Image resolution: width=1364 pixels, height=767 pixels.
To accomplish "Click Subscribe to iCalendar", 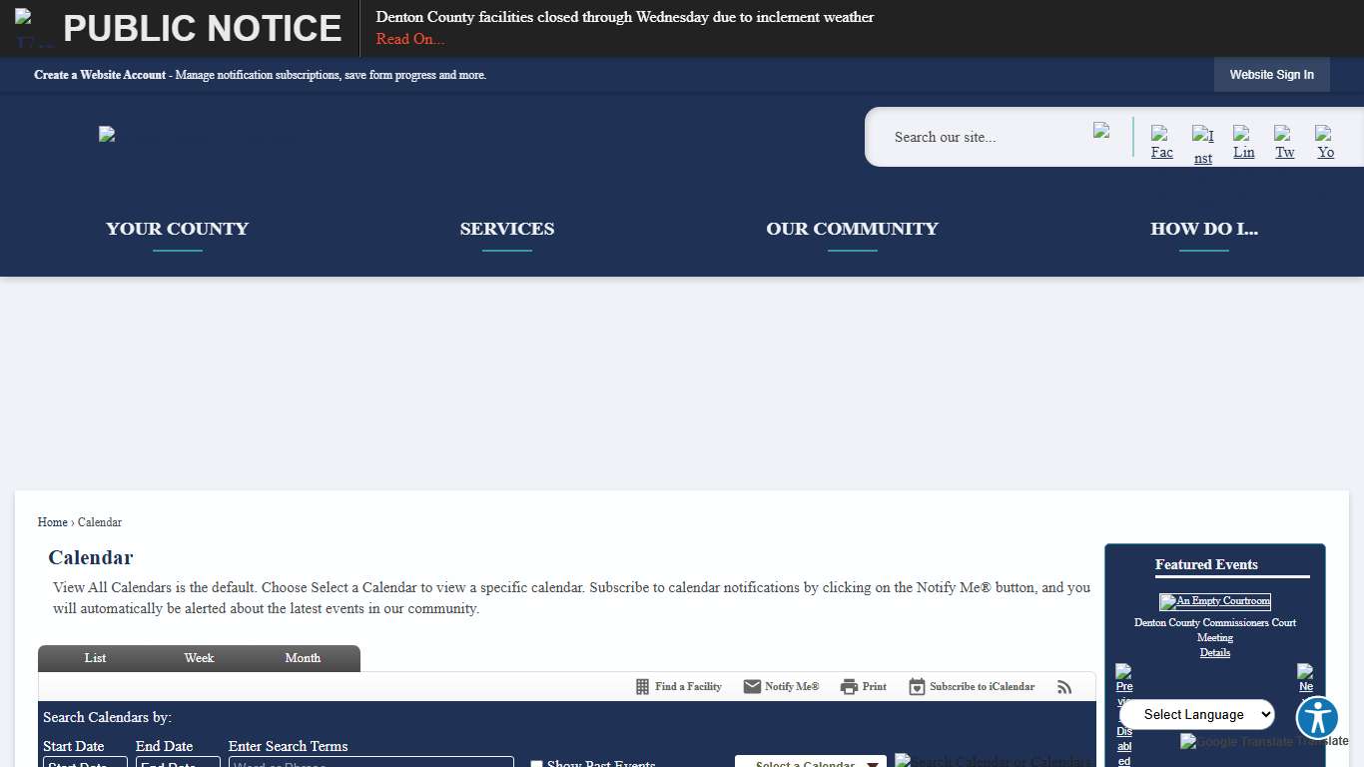I will click(972, 687).
